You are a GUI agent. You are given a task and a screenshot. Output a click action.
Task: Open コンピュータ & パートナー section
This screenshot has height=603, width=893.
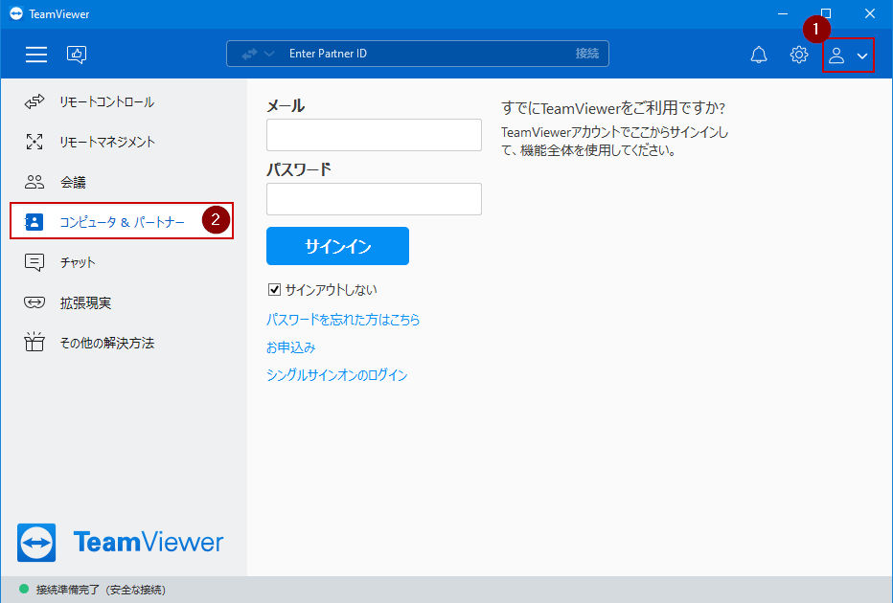(x=122, y=221)
